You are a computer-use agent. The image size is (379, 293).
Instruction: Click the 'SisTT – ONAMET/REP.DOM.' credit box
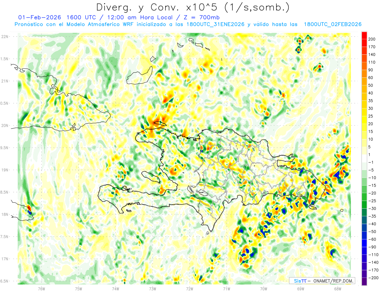click(x=322, y=281)
